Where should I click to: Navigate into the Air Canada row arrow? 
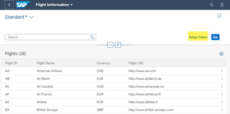coord(222,87)
